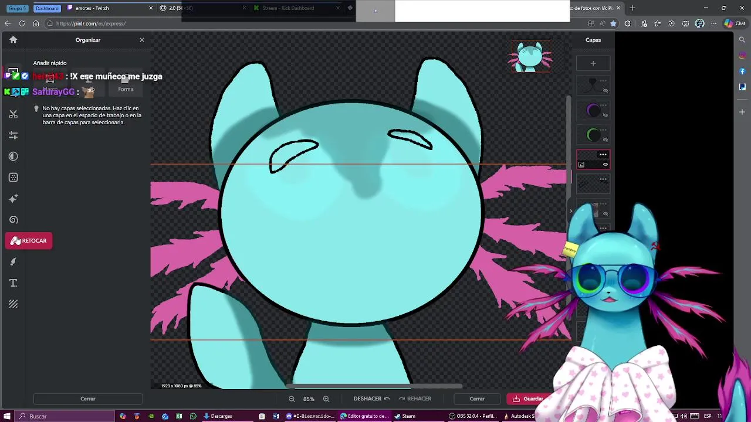Image resolution: width=751 pixels, height=422 pixels.
Task: Open options menu of heart layer
Action: coord(603,80)
